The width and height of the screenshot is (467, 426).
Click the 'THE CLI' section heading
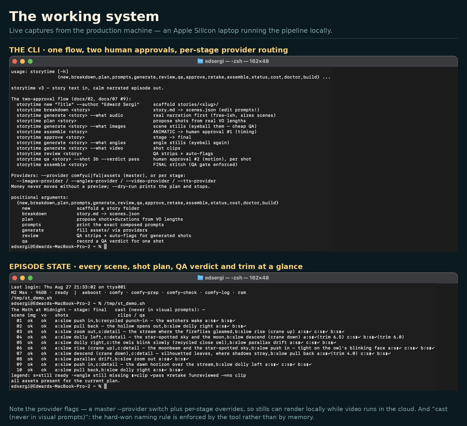point(148,50)
